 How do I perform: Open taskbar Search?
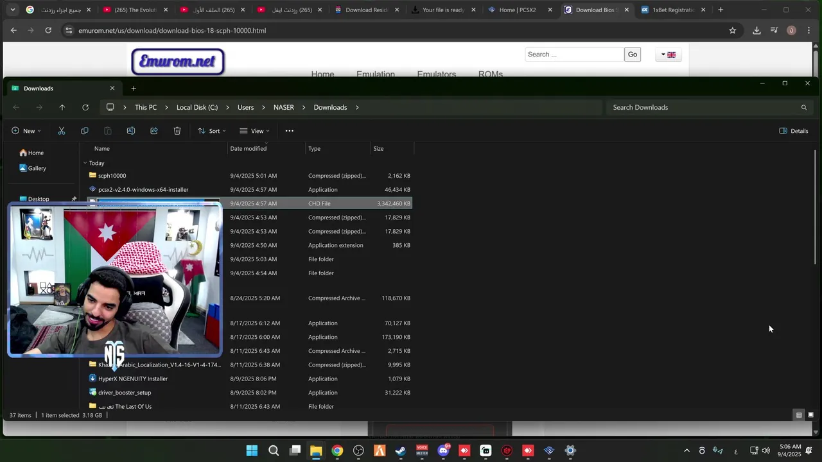274,450
